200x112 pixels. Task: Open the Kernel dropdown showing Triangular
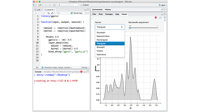pos(110,27)
